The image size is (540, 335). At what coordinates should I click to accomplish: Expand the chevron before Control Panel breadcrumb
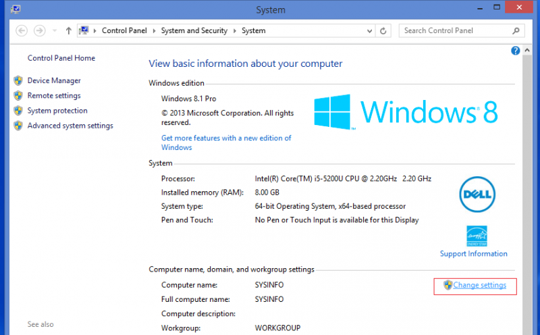pos(94,31)
